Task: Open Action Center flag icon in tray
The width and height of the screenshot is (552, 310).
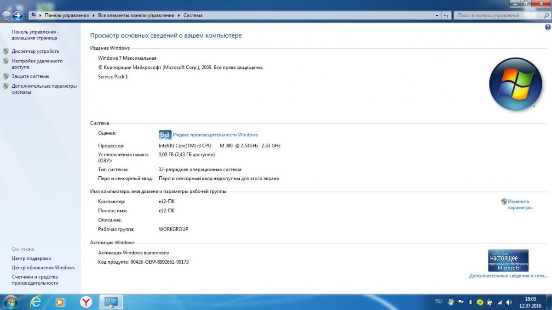Action: tap(460, 302)
